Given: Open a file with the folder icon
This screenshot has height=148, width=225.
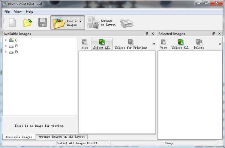Looking at the screenshot, I should (27, 22).
